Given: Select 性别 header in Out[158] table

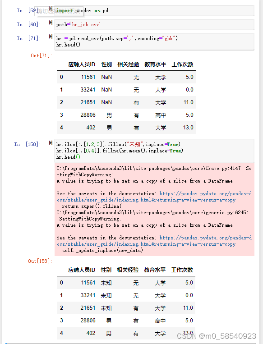Looking at the screenshot, I should coord(106,270).
